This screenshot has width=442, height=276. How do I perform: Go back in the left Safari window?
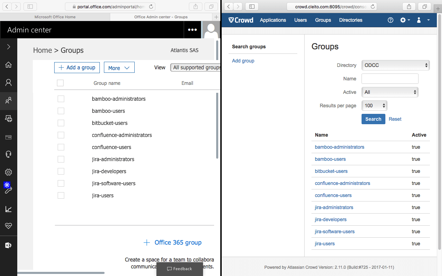[7, 6]
